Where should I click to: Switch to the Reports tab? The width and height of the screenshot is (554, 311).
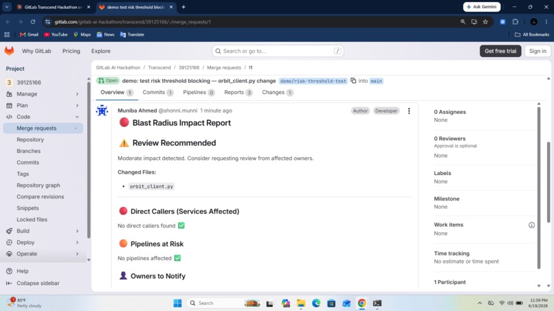click(x=239, y=93)
